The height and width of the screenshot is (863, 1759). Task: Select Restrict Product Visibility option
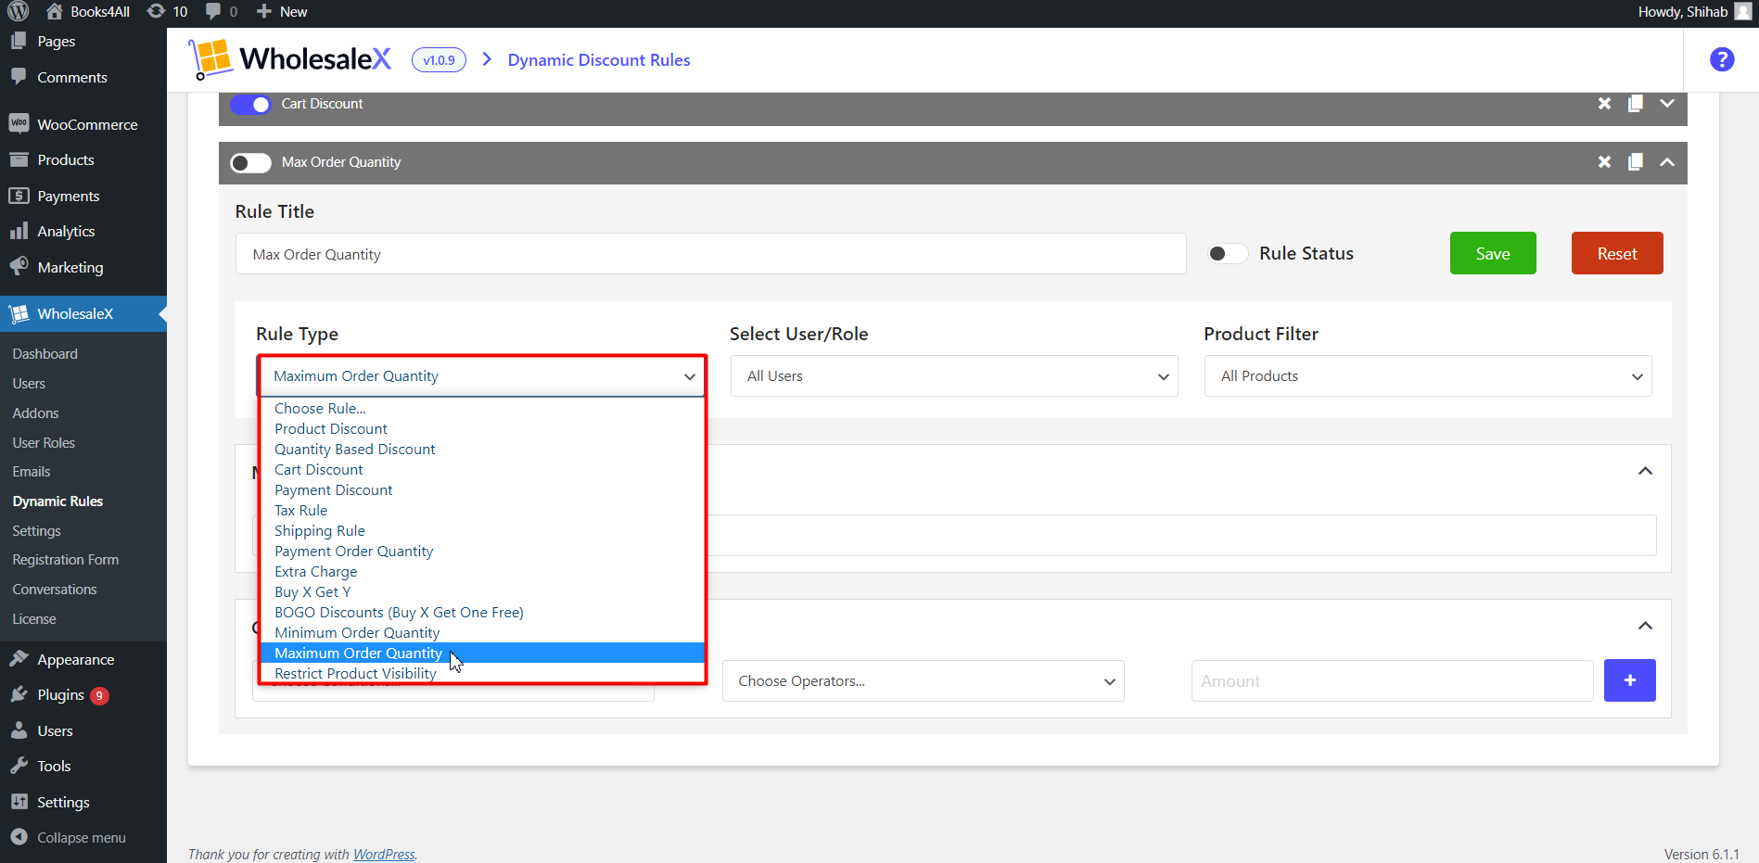tap(482, 674)
